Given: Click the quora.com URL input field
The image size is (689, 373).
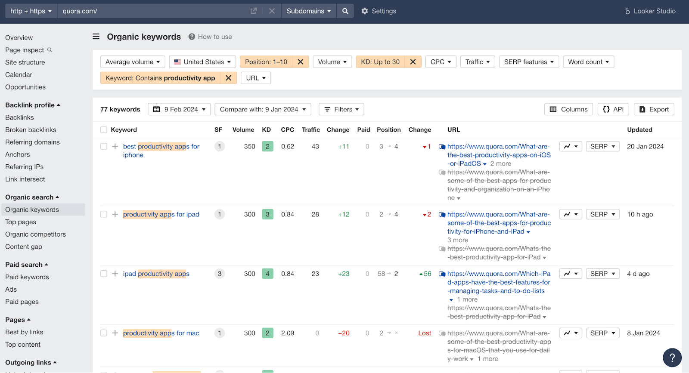Looking at the screenshot, I should click(153, 11).
